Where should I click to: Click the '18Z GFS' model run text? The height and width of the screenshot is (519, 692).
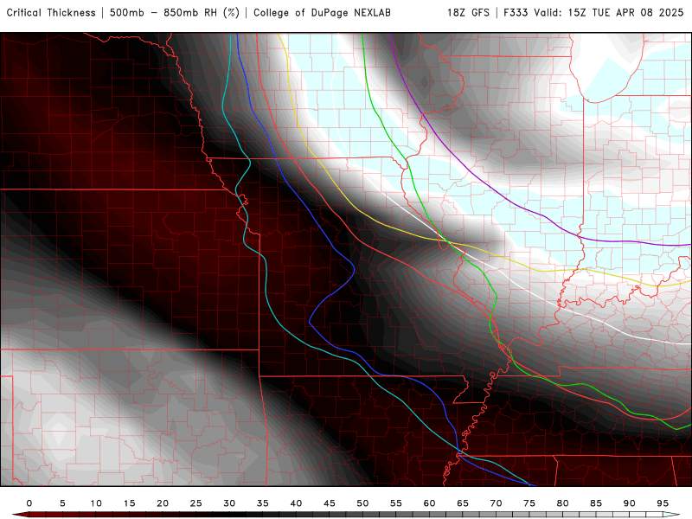point(468,13)
